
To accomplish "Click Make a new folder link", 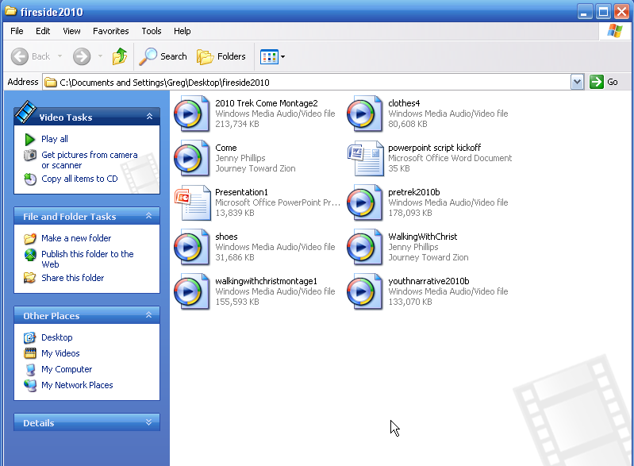I will click(x=75, y=238).
